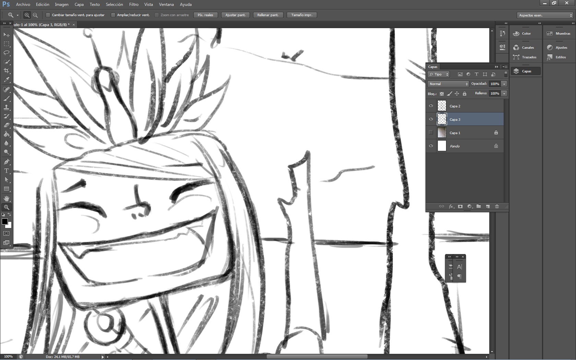This screenshot has height=360, width=576.
Task: Select the Brush tool
Action: click(x=6, y=98)
